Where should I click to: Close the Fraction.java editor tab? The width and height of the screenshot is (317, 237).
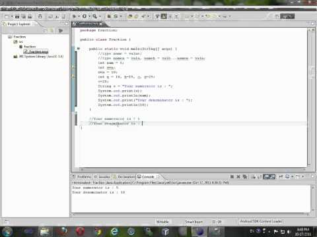(x=100, y=24)
